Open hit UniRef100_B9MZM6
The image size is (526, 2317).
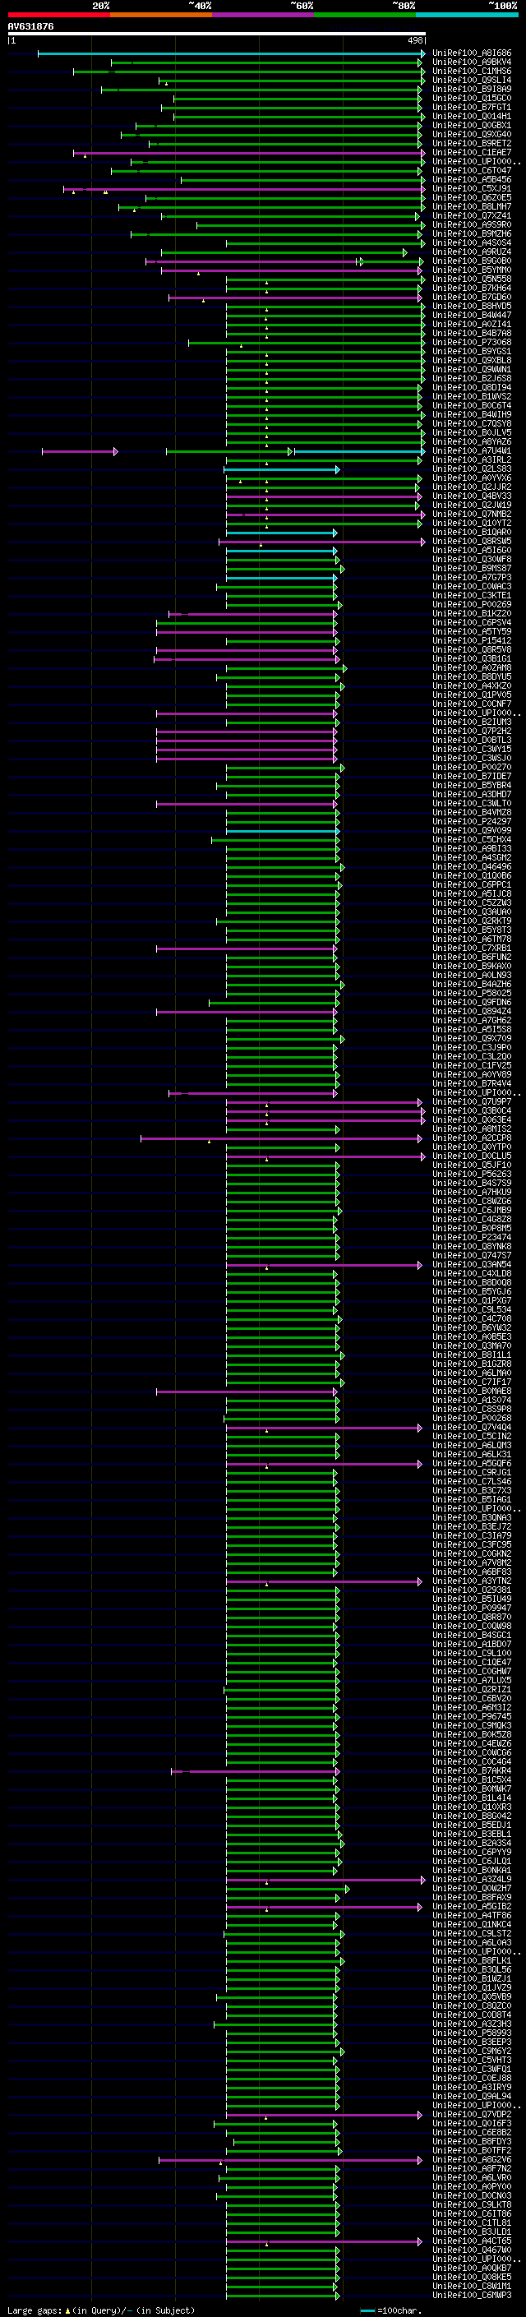click(472, 234)
